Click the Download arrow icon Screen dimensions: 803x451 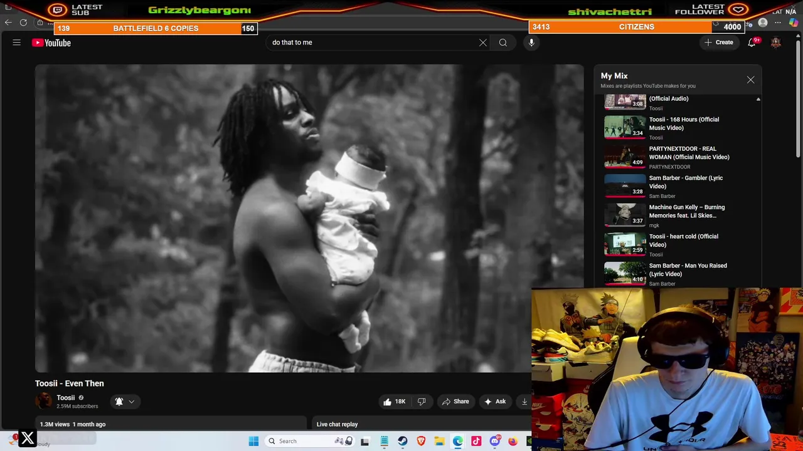pyautogui.click(x=524, y=402)
